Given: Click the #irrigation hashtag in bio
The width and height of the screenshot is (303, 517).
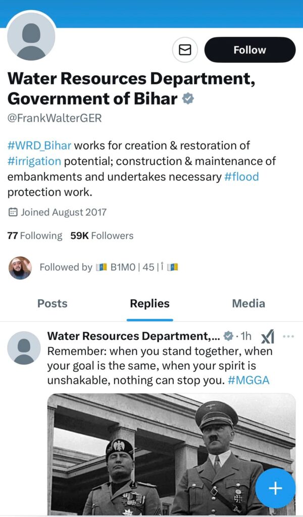Looking at the screenshot, I should 34,162.
